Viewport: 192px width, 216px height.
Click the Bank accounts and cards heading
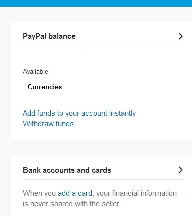(x=67, y=170)
